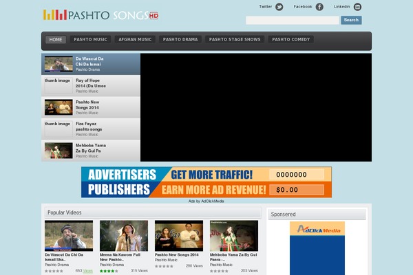Click 653 Views under Da Wascut video
413x275 pixels.
click(84, 271)
